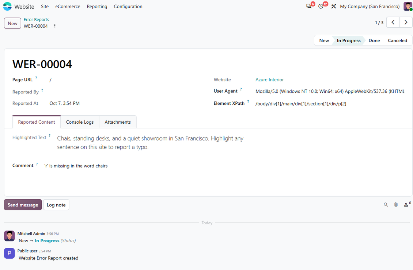Show help tooltip for Page URL
413x270 pixels.
tap(36, 78)
